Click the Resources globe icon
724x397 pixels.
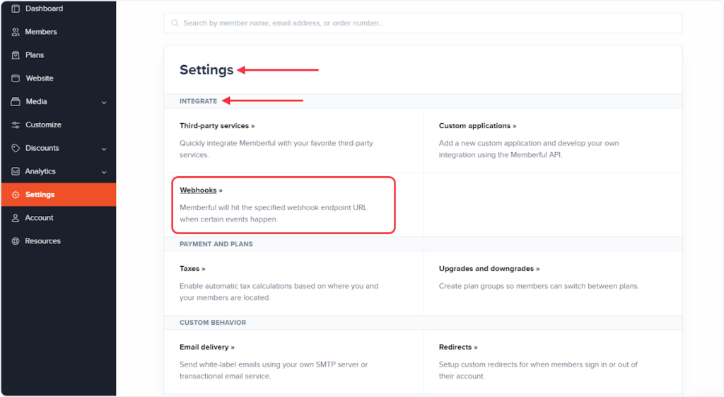16,241
